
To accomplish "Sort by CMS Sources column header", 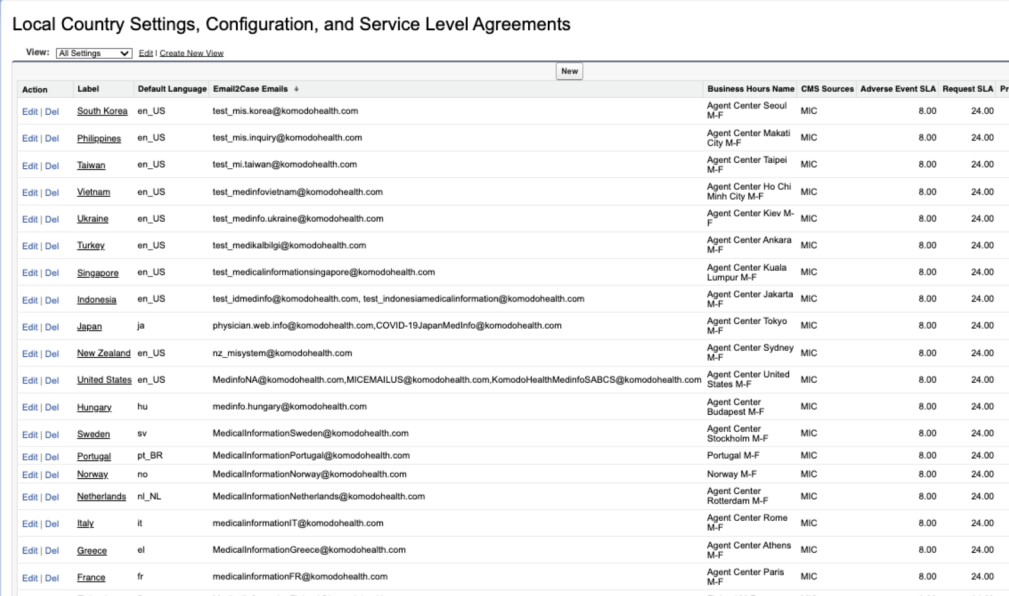I will tap(827, 89).
